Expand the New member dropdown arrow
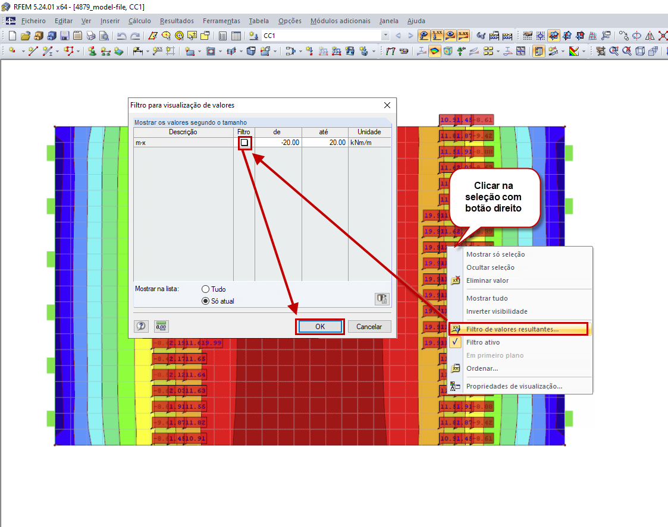This screenshot has height=527, width=668. 57,52
